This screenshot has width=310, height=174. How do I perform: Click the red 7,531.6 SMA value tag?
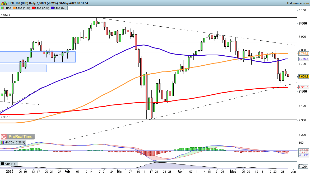303,87
